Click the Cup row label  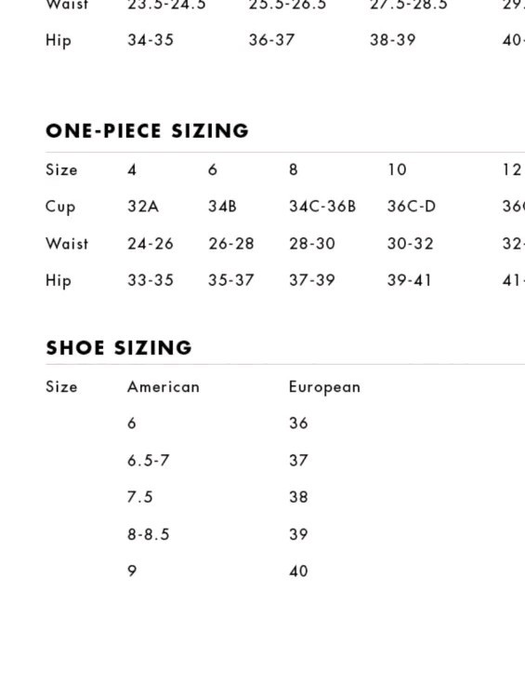(60, 207)
